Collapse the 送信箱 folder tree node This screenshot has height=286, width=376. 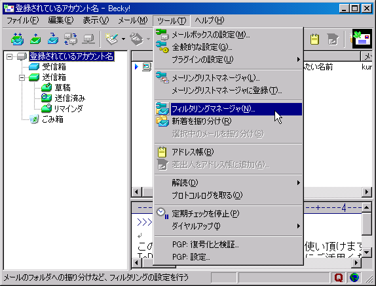click(x=22, y=77)
